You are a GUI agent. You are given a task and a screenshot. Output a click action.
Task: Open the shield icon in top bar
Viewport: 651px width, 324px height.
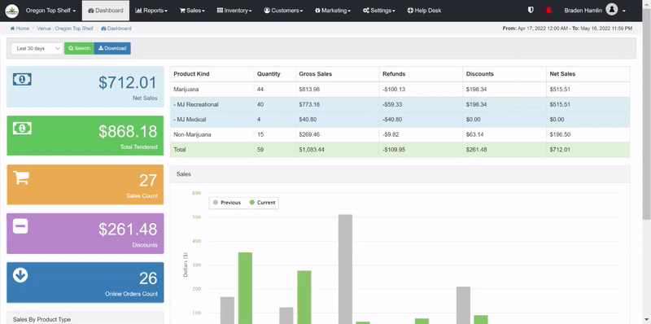pyautogui.click(x=531, y=11)
